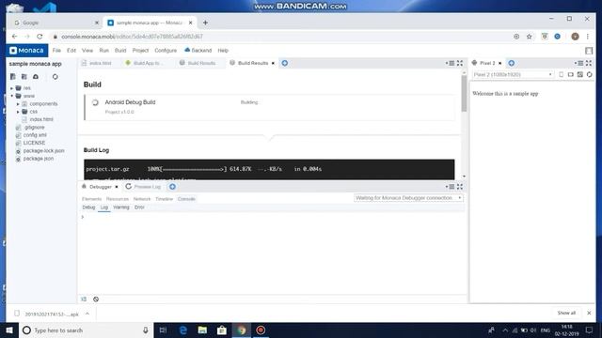Toggle layout icon at top-right of Monaca menu bar
The image size is (602, 338).
click(589, 51)
